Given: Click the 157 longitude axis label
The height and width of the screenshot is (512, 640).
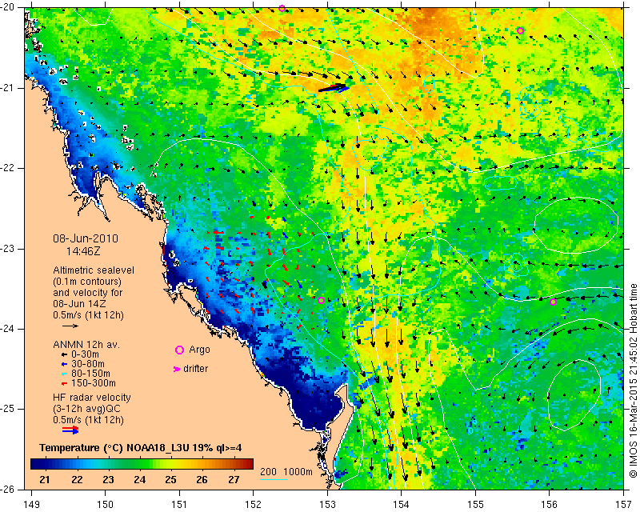Looking at the screenshot, I should tap(624, 505).
